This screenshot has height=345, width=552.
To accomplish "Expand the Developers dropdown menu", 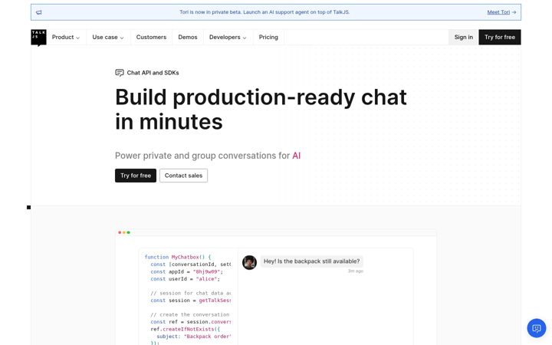I will click(228, 38).
